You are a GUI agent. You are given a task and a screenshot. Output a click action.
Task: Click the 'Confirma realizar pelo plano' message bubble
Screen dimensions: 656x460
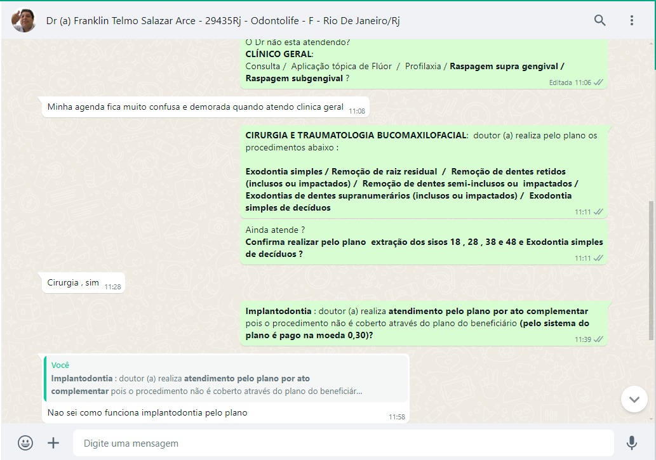[424, 242]
